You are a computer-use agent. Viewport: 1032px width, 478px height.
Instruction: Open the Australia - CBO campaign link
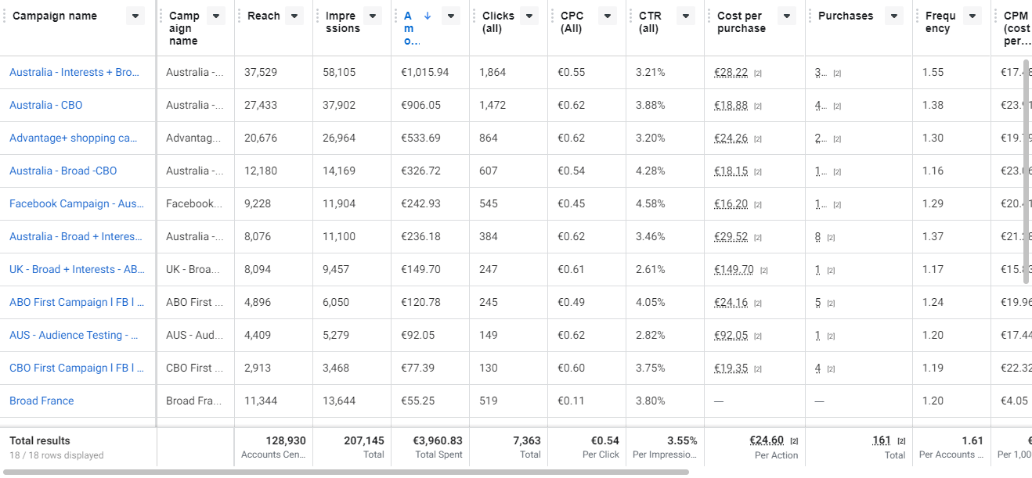(45, 105)
